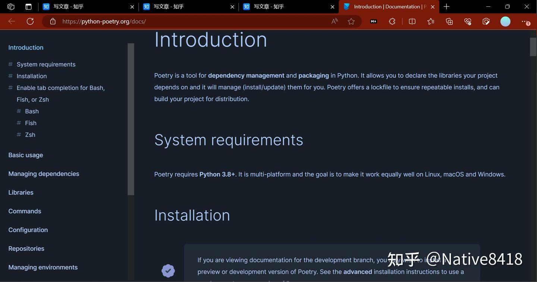
Task: Open the tab actions menu
Action: [x=28, y=7]
